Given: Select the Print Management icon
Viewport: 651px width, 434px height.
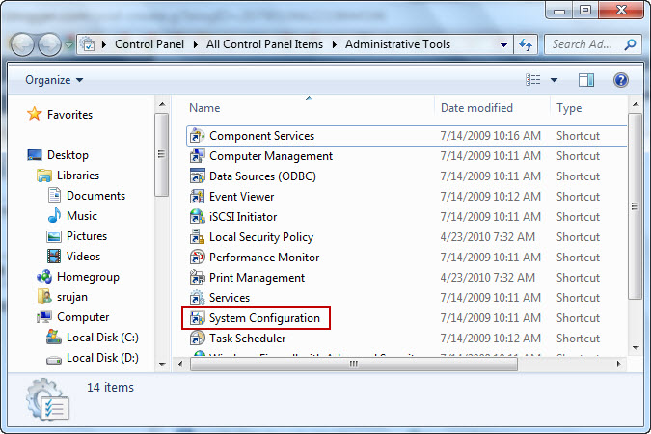Looking at the screenshot, I should coord(197,278).
